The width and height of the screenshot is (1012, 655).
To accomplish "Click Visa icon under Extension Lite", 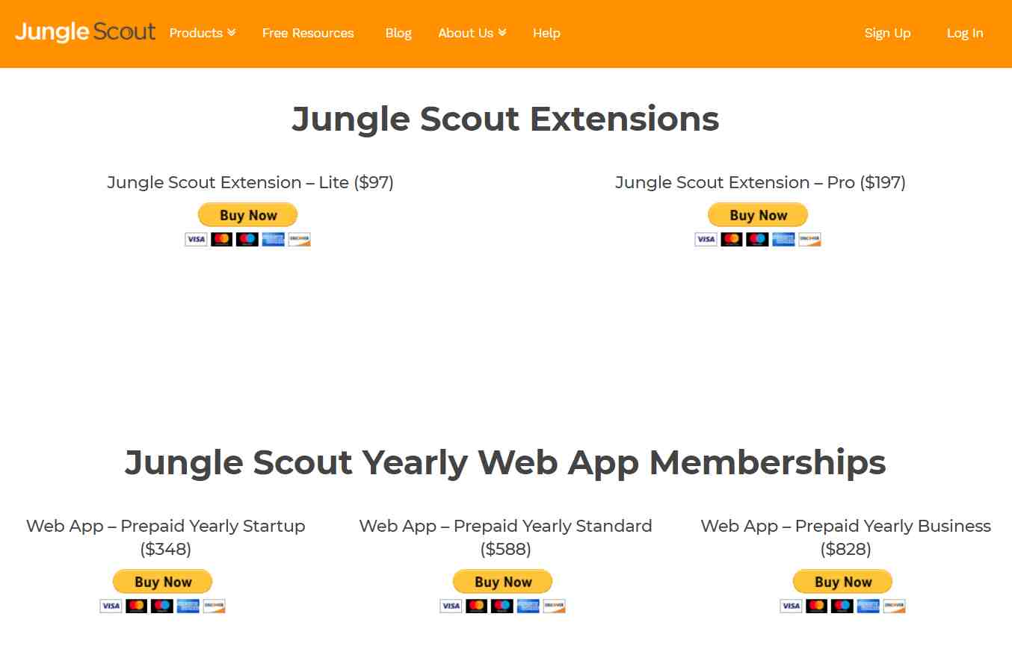I will [196, 239].
